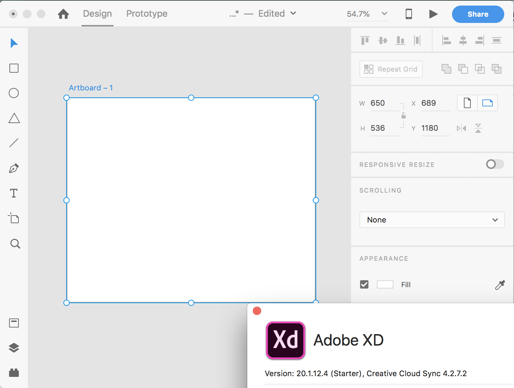Viewport: 514px width, 388px height.
Task: Click the Share button
Action: [478, 14]
